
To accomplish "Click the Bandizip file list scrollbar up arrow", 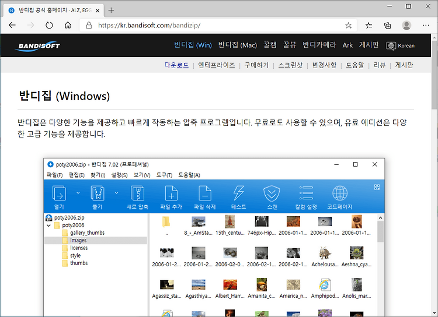I will (380, 218).
